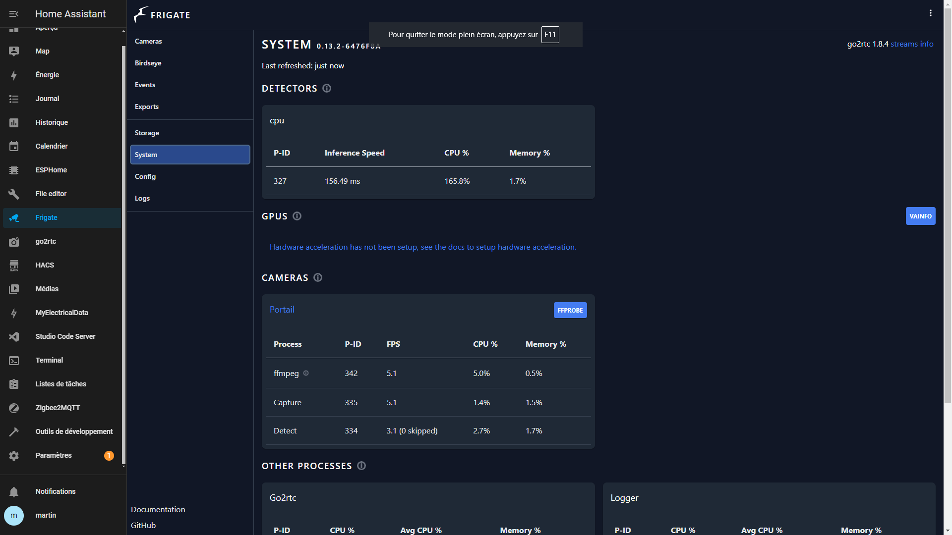Click the Other Processes info icon

point(361,466)
